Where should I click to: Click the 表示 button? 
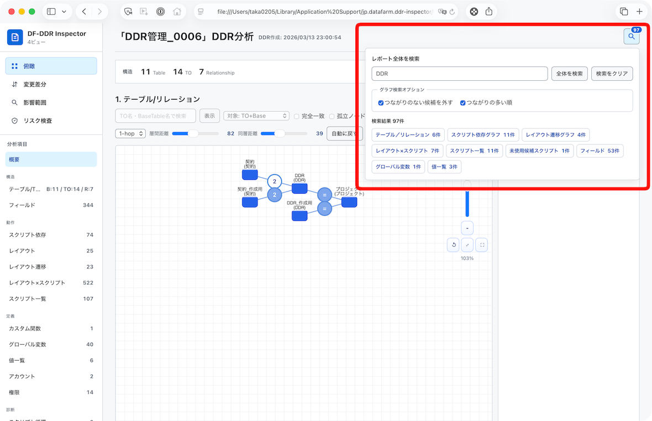[x=209, y=116]
